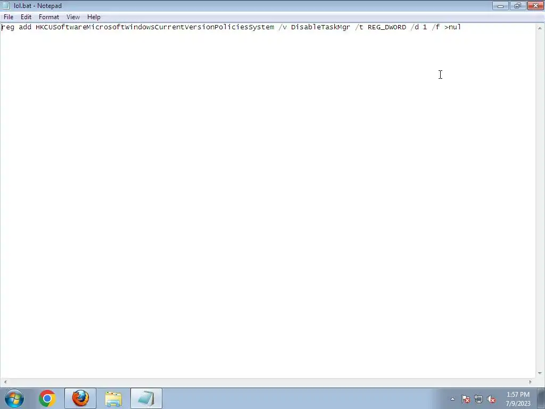Click the muted volume tray icon

pos(491,399)
